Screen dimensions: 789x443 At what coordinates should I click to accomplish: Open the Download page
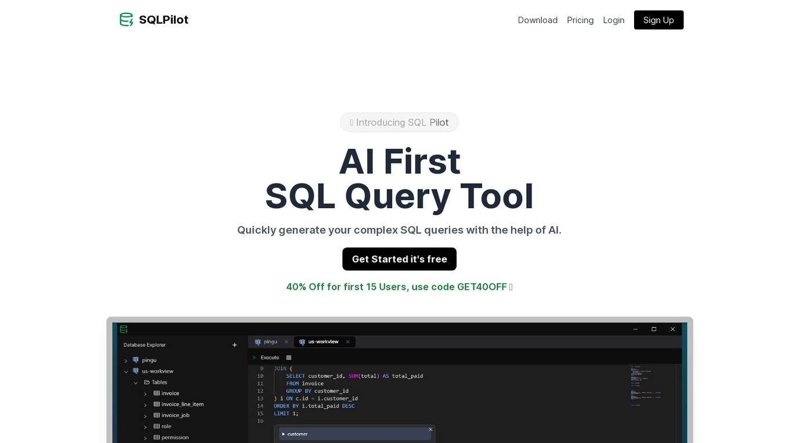click(538, 20)
